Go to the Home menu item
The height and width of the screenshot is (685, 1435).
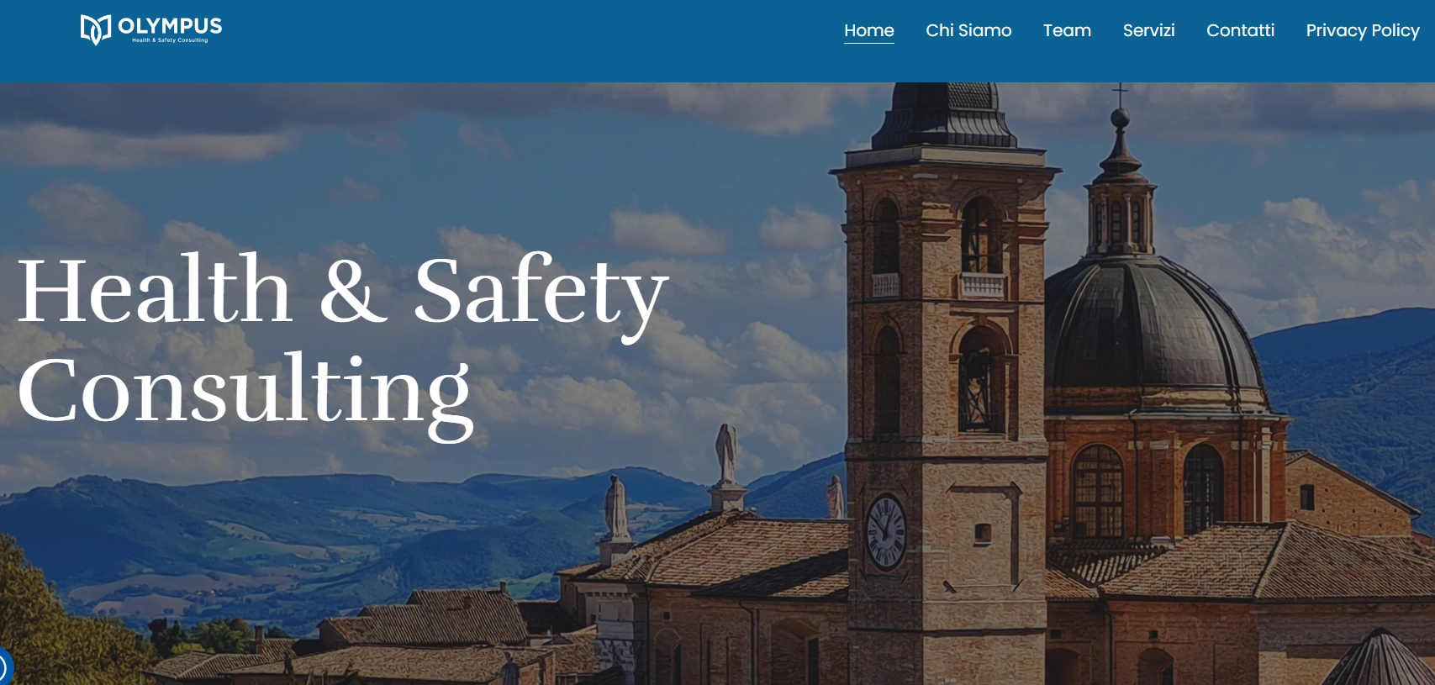pos(869,30)
